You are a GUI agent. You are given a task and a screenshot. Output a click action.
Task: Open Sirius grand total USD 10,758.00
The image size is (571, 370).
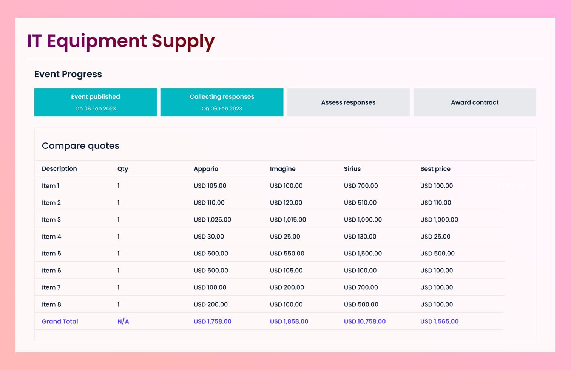364,321
